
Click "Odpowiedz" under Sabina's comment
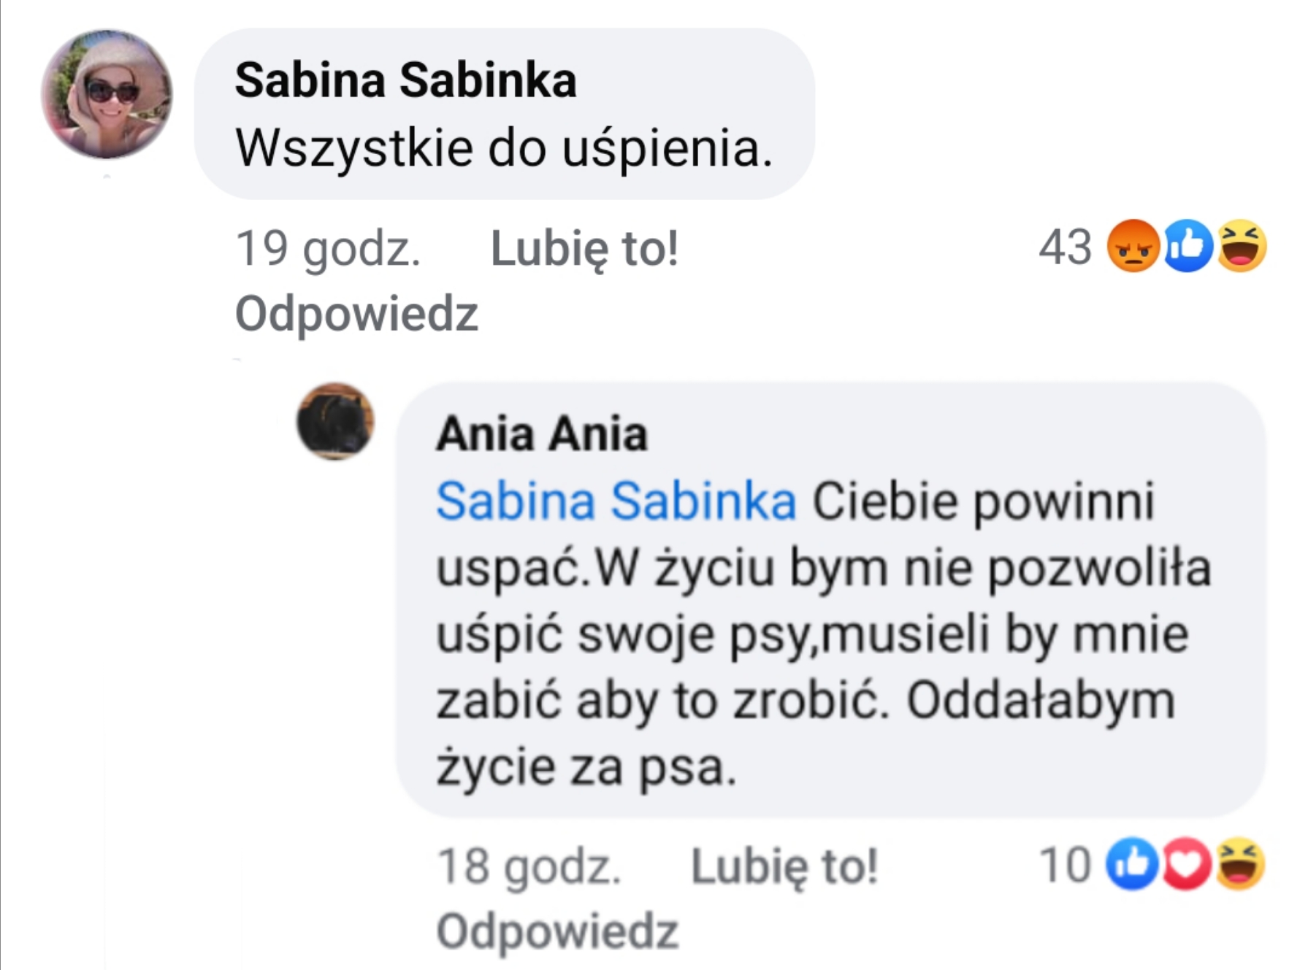pyautogui.click(x=356, y=314)
